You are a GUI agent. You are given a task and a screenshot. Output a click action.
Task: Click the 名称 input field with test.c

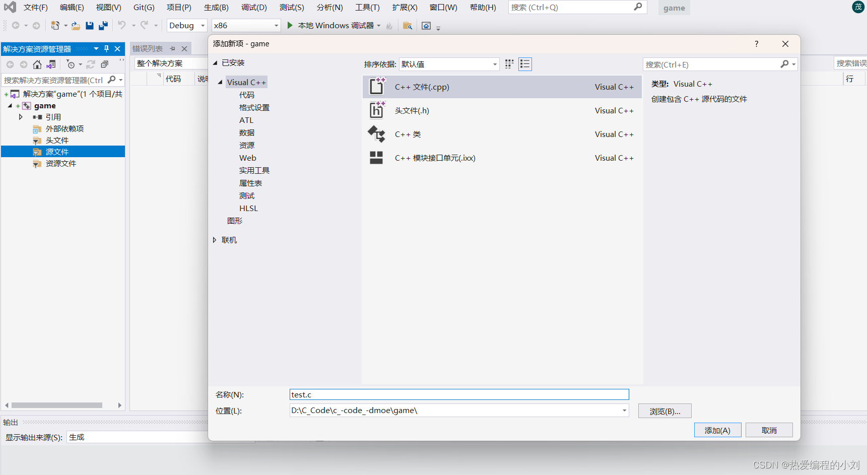pos(459,394)
